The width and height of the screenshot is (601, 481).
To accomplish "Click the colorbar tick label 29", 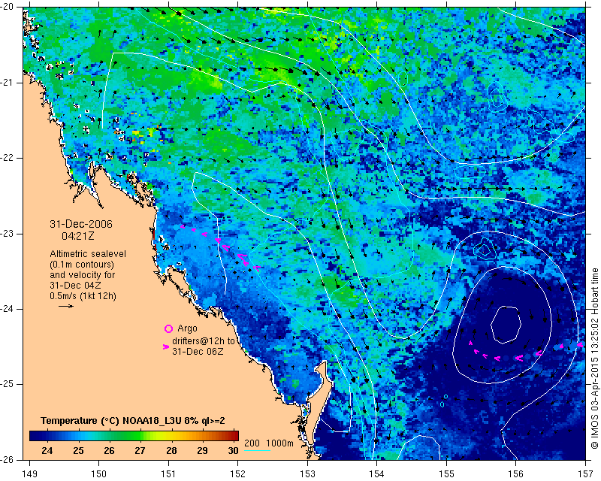I will 202,450.
